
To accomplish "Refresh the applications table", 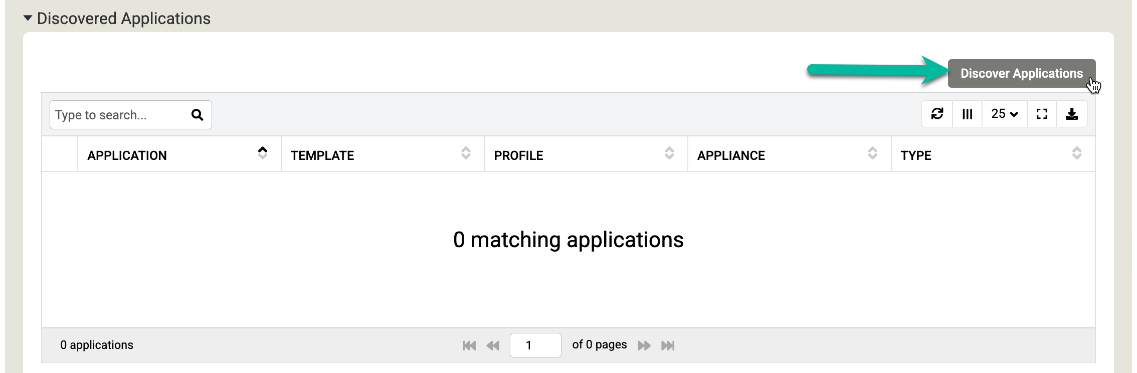I will coord(937,114).
